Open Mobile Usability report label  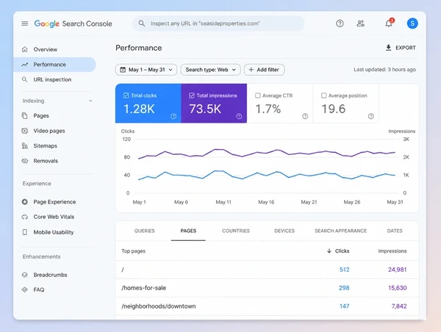54,232
